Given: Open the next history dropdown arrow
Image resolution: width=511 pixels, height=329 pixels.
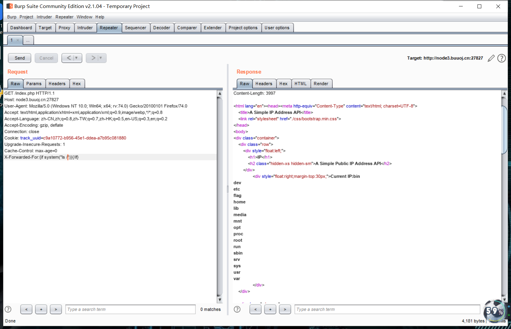Looking at the screenshot, I should (x=101, y=58).
